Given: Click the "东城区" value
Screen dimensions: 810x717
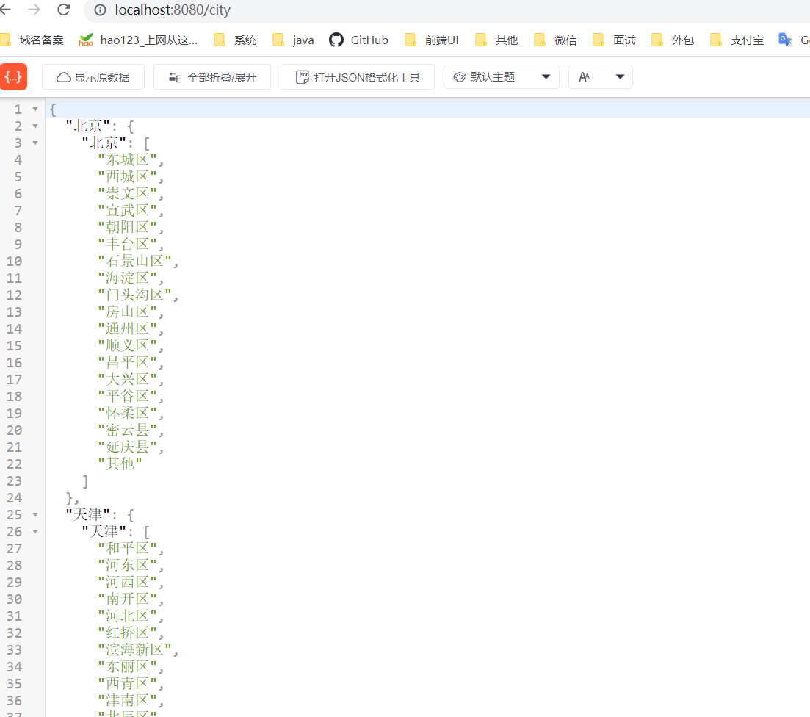Looking at the screenshot, I should pyautogui.click(x=128, y=159).
